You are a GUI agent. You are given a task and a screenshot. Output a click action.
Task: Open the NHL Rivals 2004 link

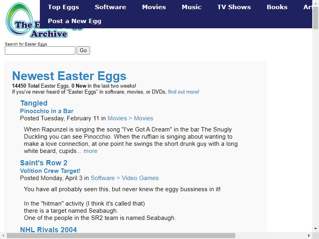point(48,230)
